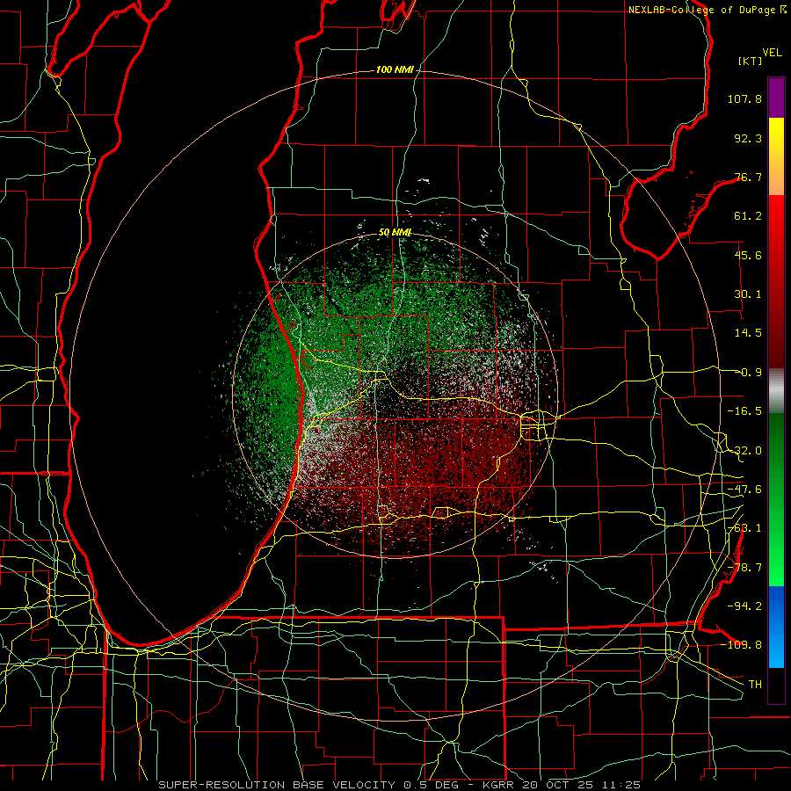Click the NEXLAB-College of DuPage title text
The image size is (791, 791).
click(703, 10)
